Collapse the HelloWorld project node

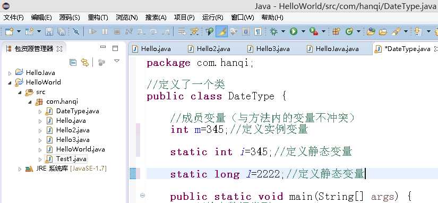click(10, 83)
